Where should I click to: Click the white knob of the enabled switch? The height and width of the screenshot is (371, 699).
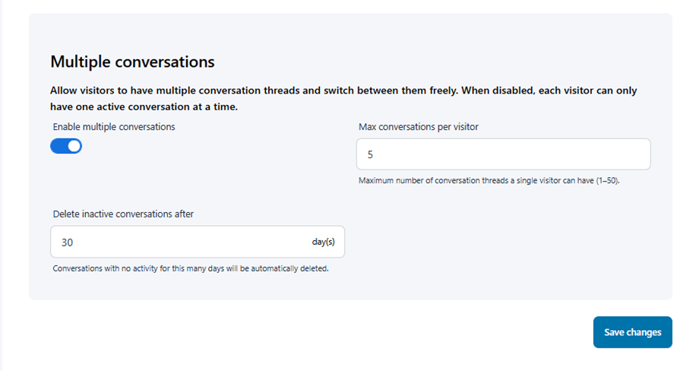coord(74,146)
